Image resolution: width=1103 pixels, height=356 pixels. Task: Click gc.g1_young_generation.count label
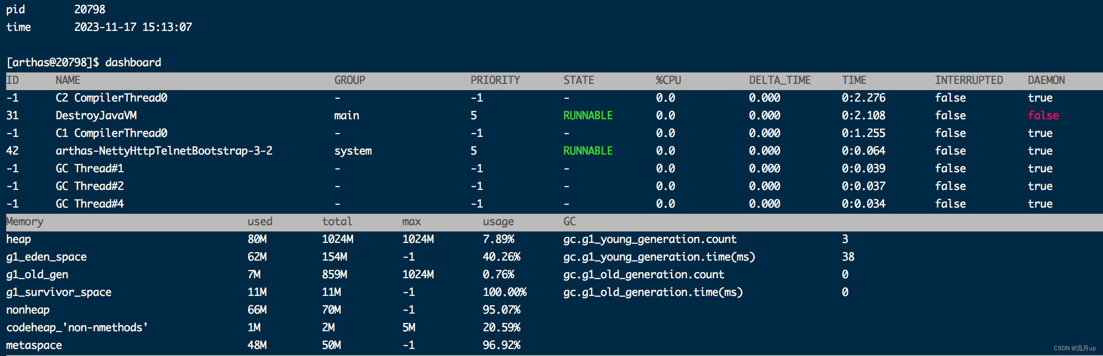click(650, 239)
